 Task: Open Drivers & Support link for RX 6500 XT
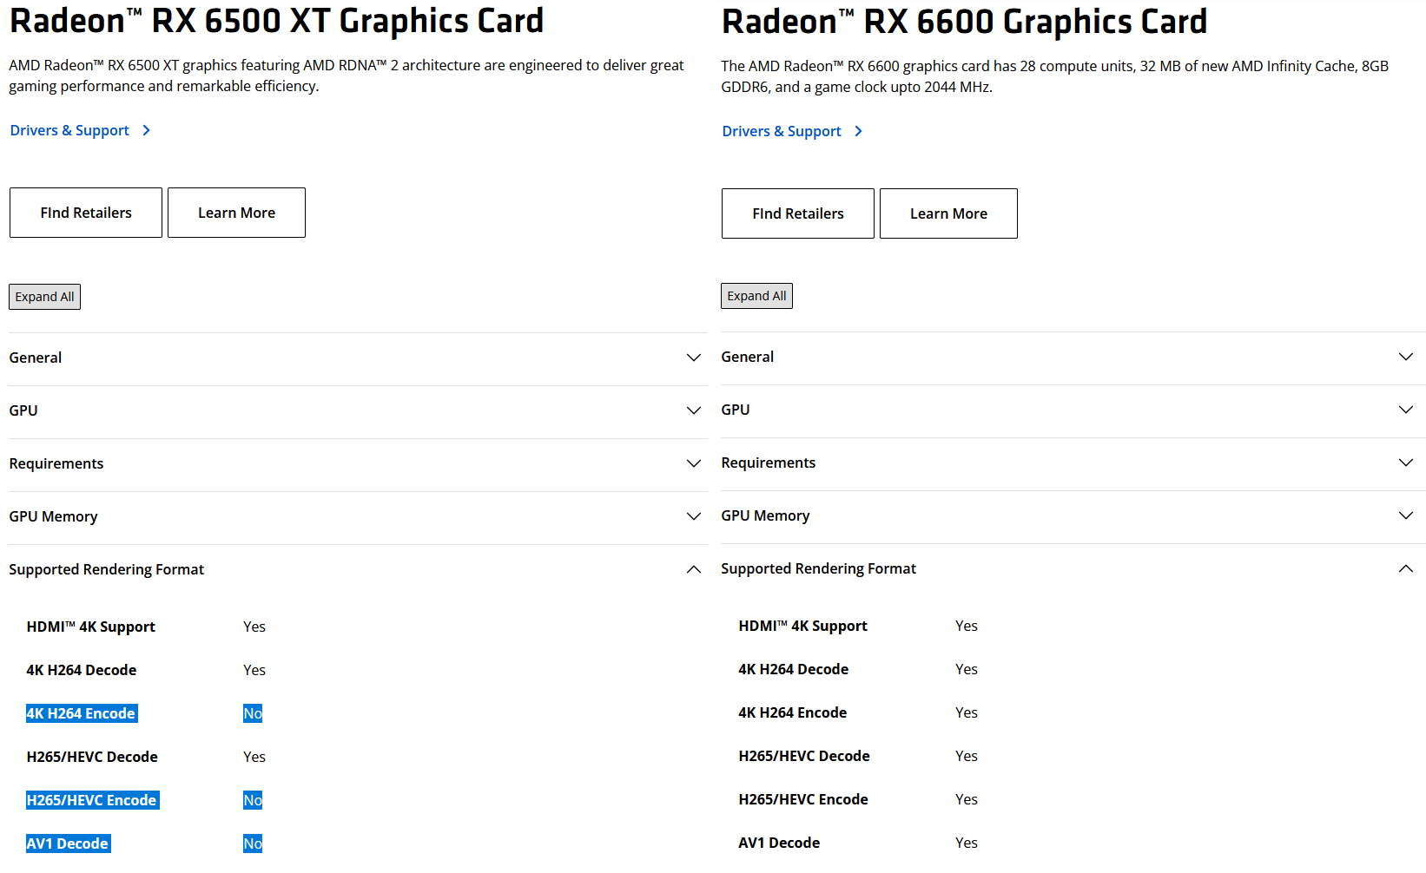coord(80,130)
